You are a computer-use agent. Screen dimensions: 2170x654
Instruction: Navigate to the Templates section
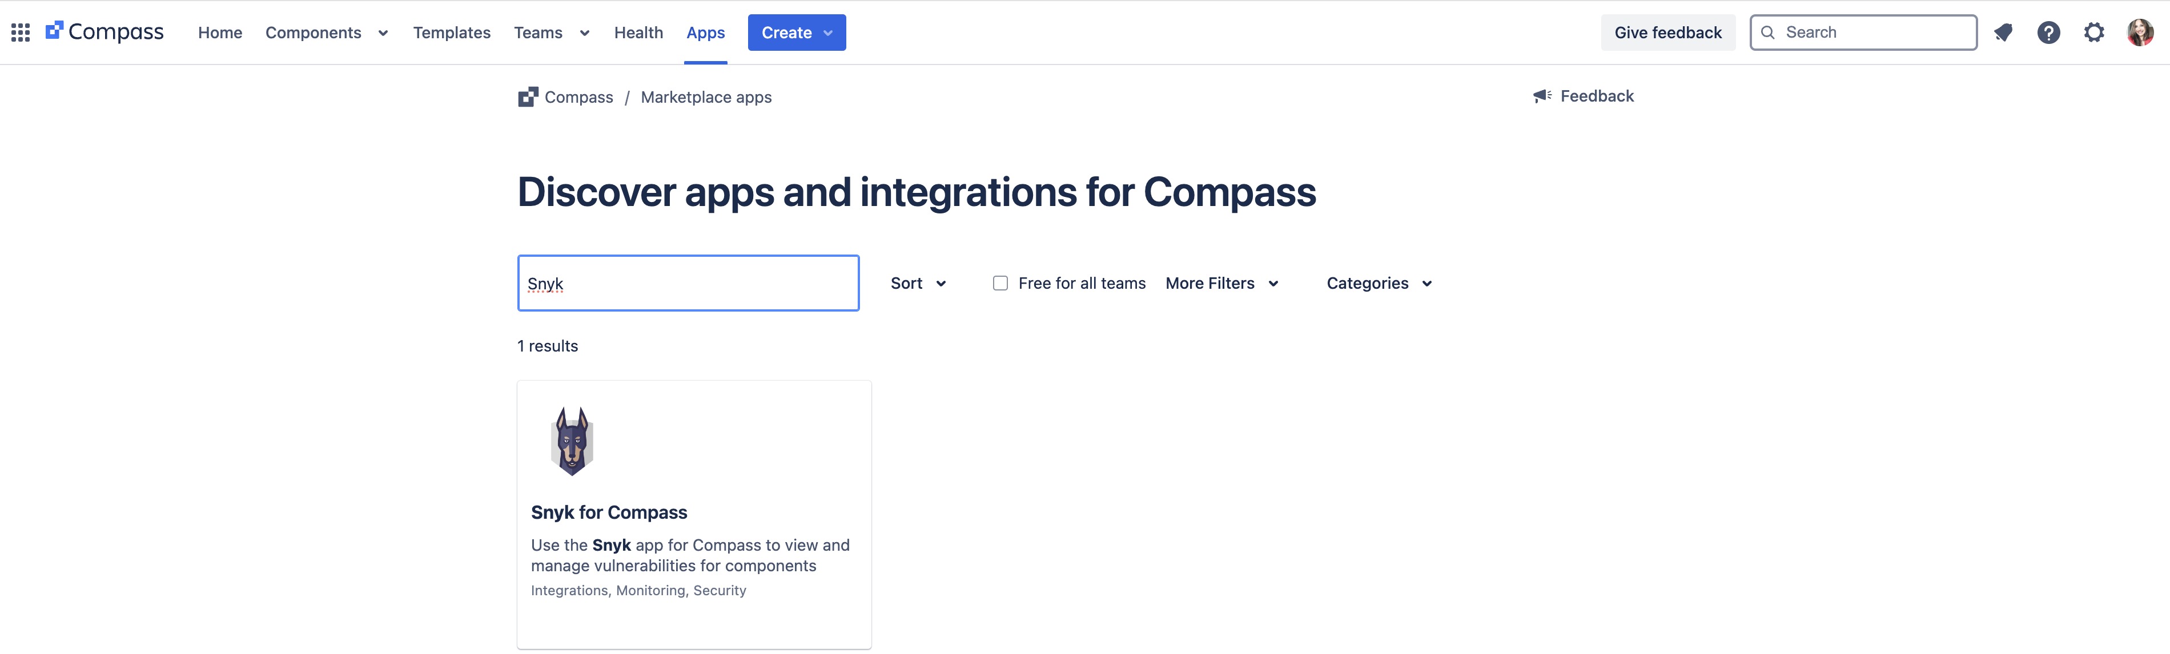click(452, 33)
